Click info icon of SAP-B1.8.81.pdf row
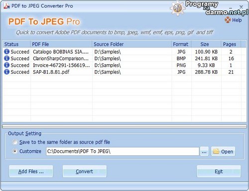The height and width of the screenshot is (191, 249). coord(6,72)
